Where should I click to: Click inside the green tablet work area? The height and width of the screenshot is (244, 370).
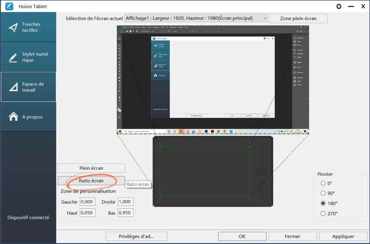(x=205, y=171)
